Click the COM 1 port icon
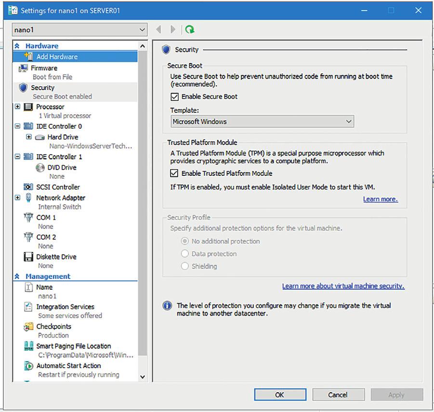The image size is (434, 412). [x=28, y=217]
